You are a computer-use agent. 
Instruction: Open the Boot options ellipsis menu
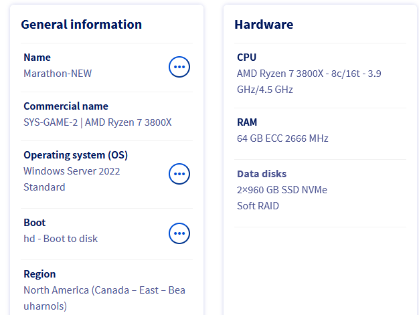click(x=179, y=233)
